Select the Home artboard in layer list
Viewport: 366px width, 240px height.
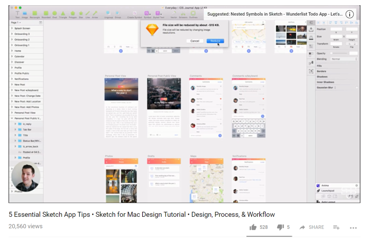pyautogui.click(x=26, y=51)
